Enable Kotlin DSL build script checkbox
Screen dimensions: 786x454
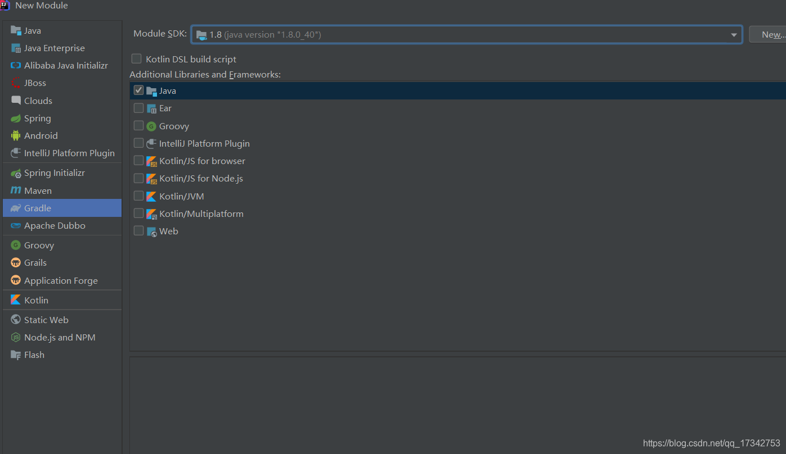click(136, 58)
